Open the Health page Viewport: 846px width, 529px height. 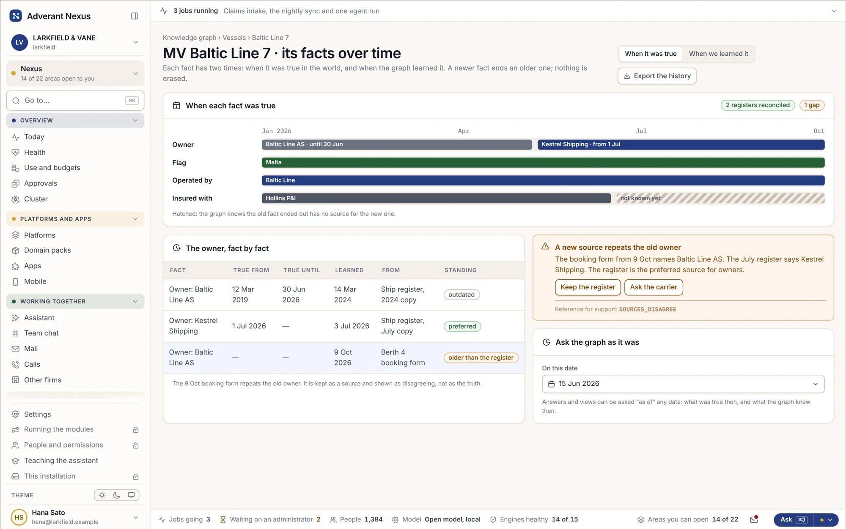pyautogui.click(x=75, y=153)
